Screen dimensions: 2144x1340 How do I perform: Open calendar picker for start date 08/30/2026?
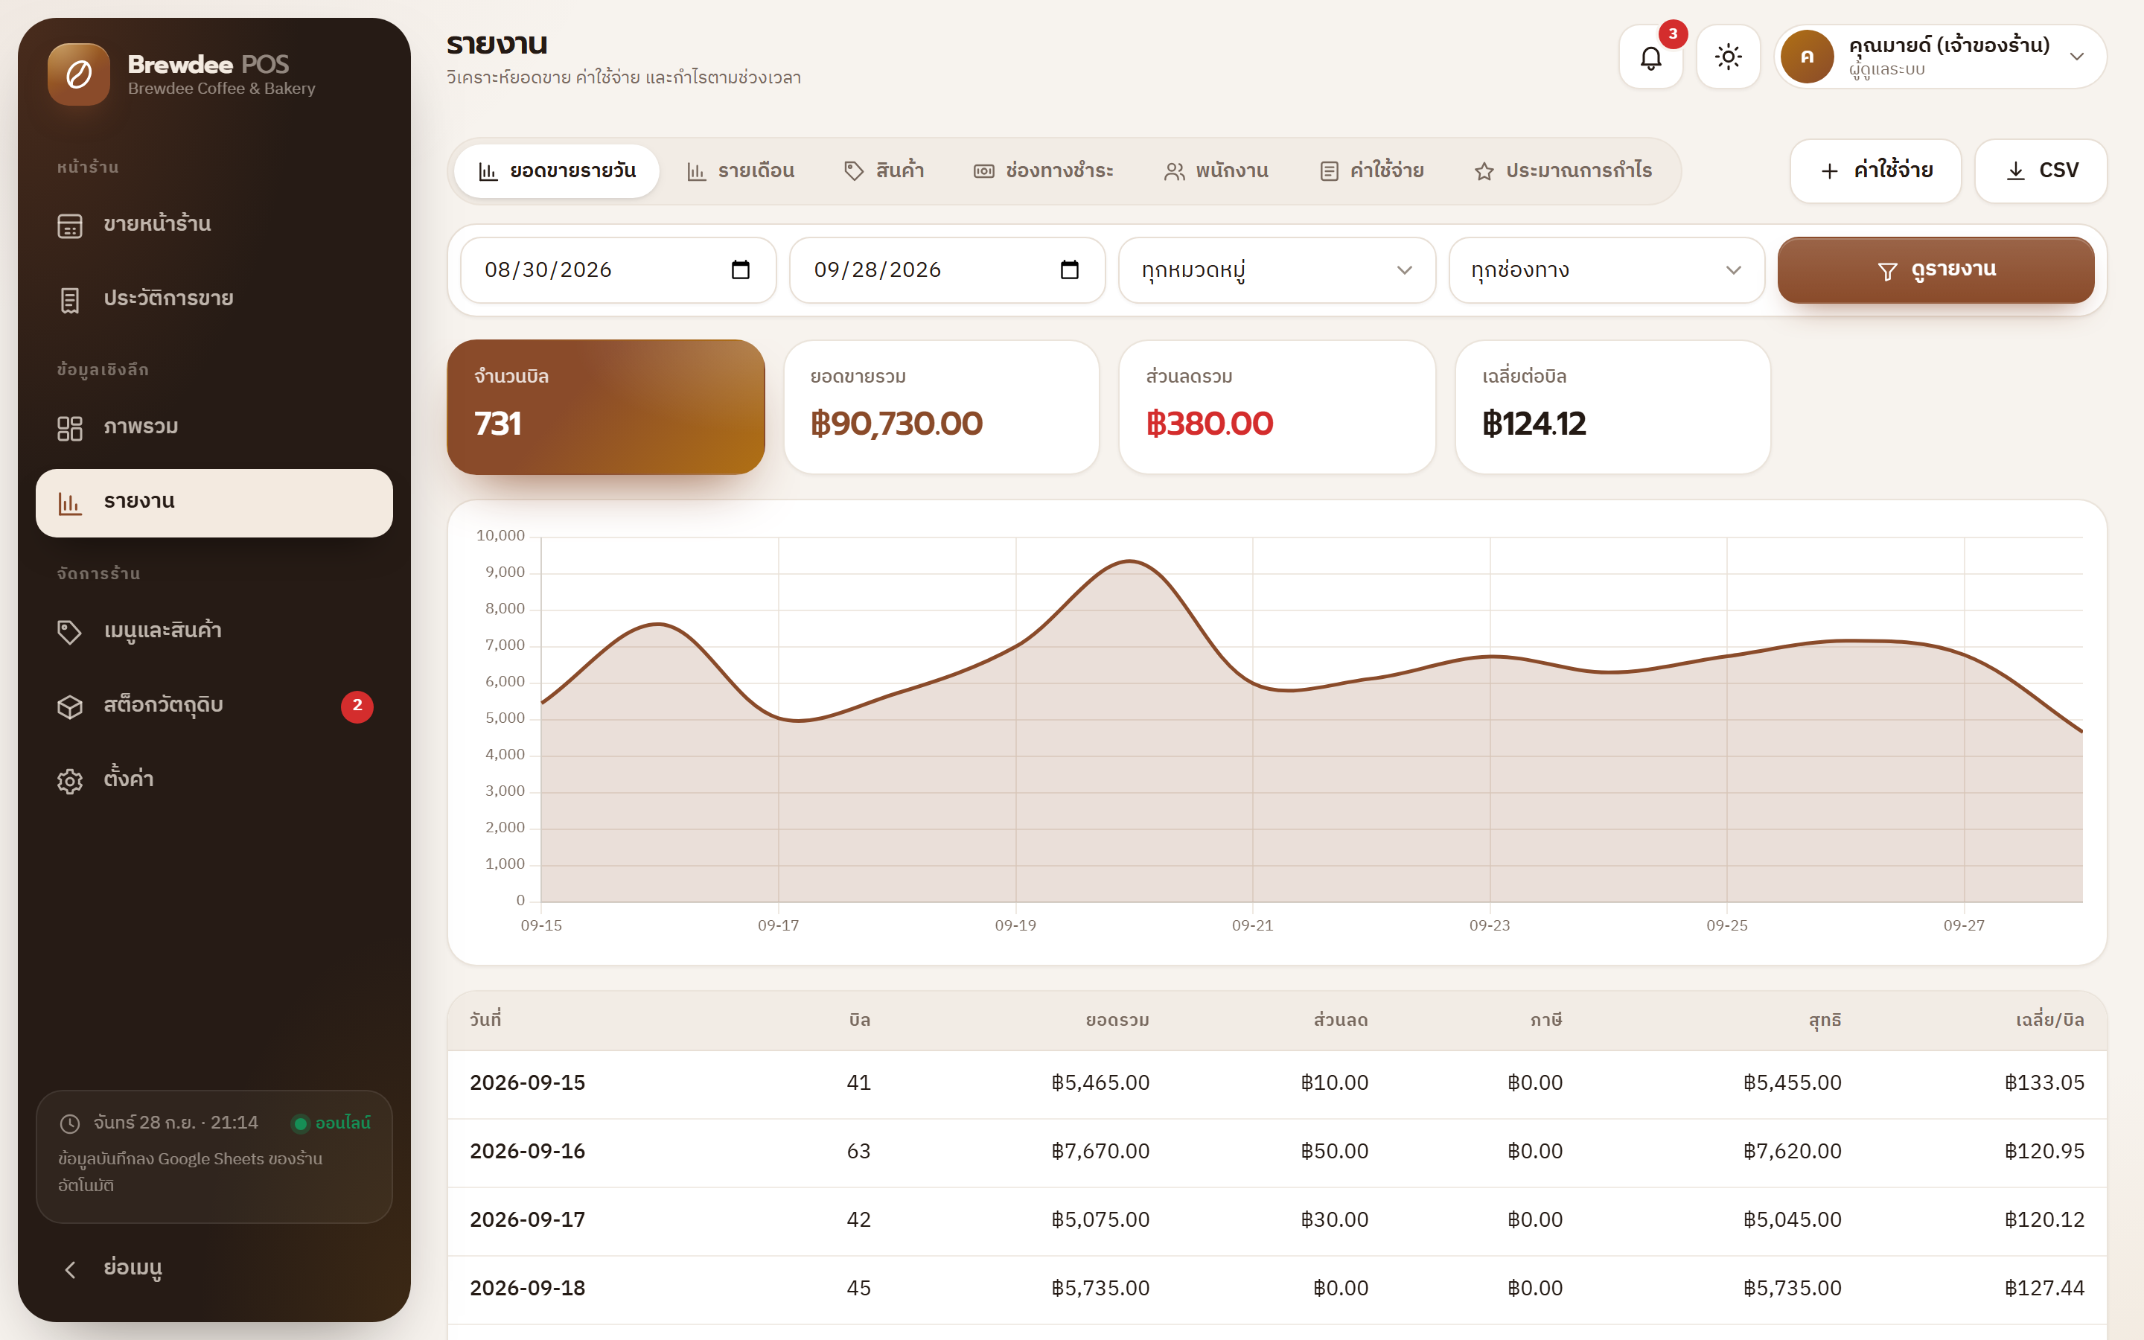741,269
